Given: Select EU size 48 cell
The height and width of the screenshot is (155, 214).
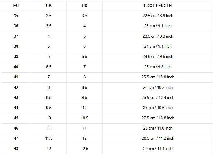Looking at the screenshot, I should 16,149.
